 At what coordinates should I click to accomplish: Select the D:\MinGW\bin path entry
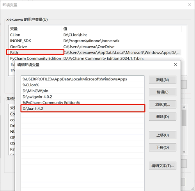tap(83, 91)
